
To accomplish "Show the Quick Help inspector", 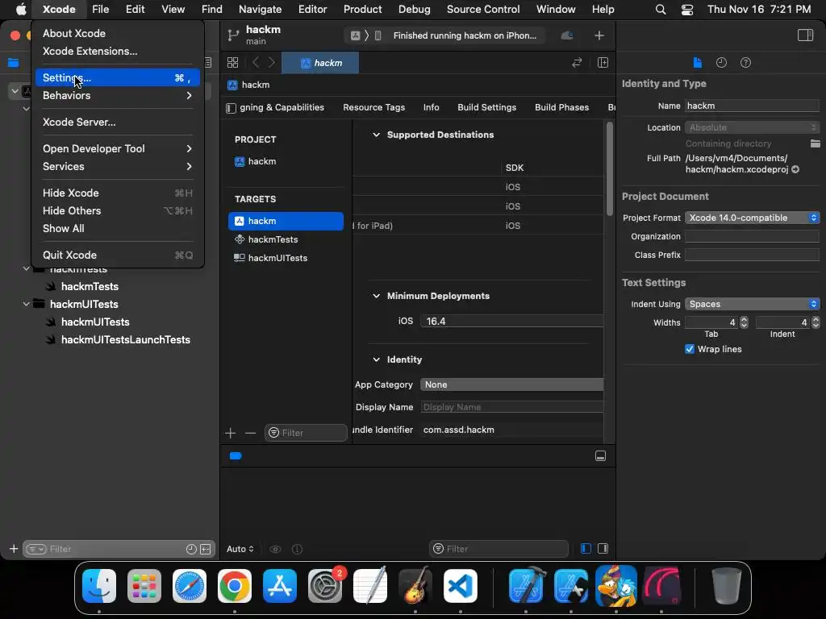I will point(745,63).
